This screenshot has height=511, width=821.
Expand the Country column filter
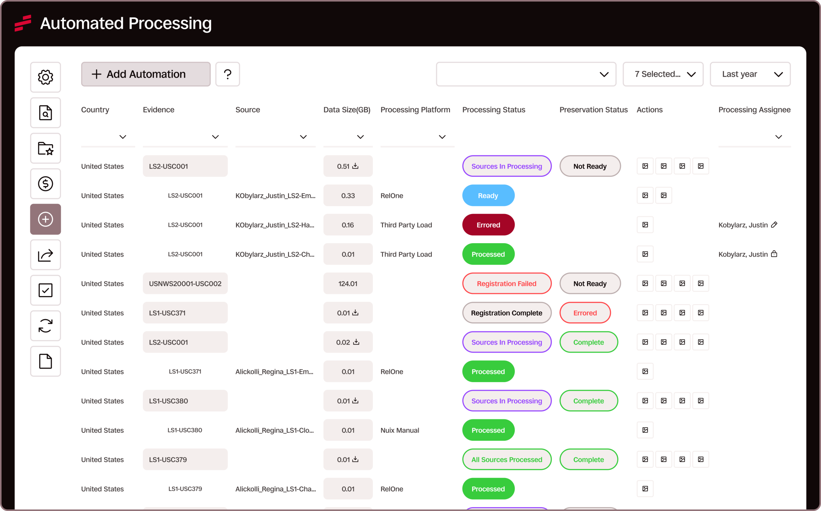pos(123,137)
